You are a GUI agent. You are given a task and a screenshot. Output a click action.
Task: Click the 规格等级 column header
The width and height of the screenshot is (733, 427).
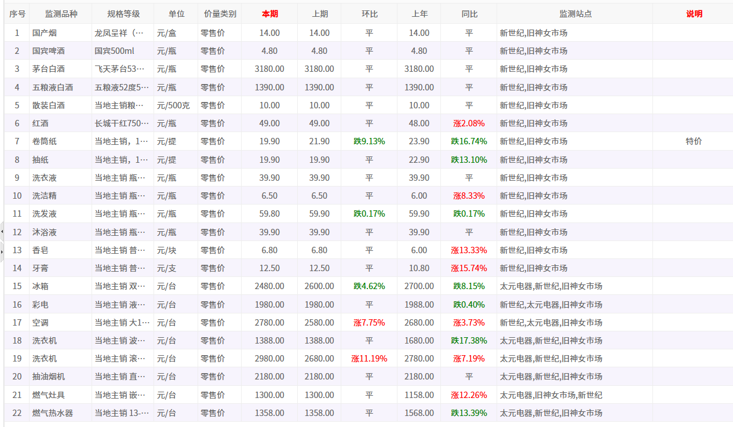tap(123, 14)
